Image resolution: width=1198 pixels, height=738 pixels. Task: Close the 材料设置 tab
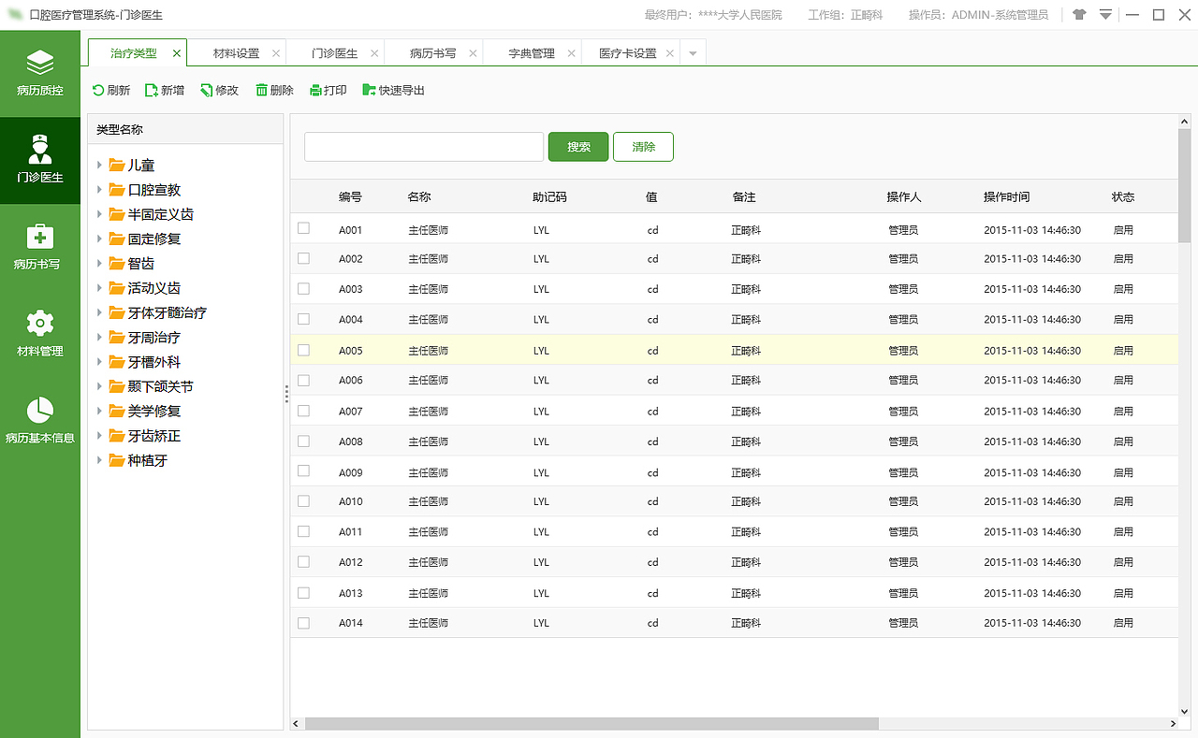point(276,53)
